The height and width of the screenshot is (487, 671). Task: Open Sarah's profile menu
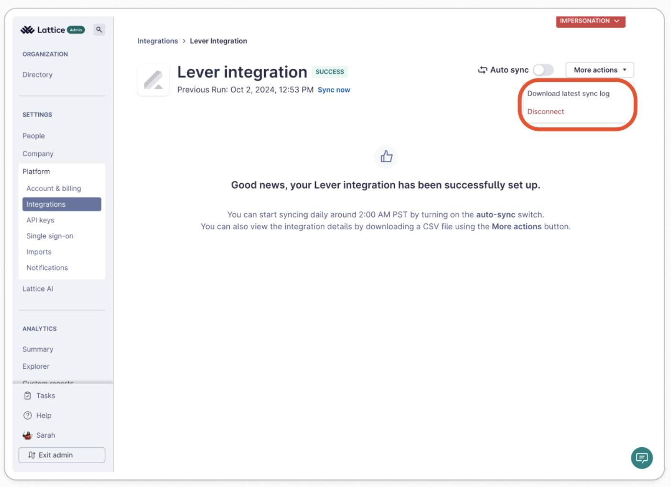pos(45,435)
